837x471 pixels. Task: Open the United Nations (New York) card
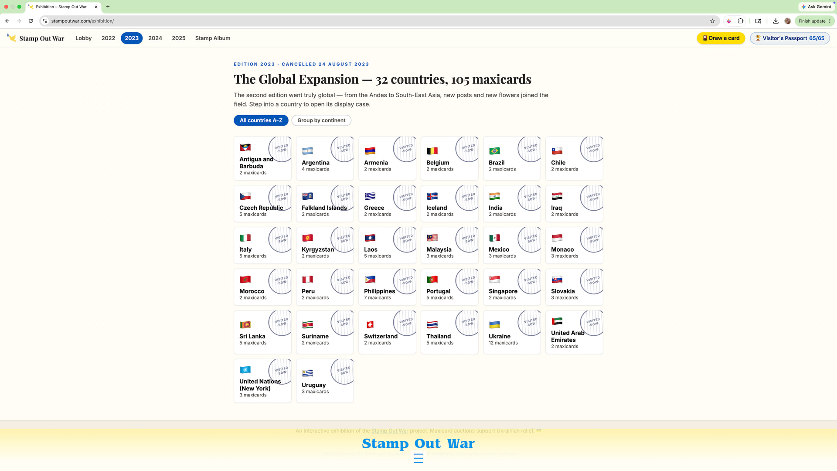(262, 381)
